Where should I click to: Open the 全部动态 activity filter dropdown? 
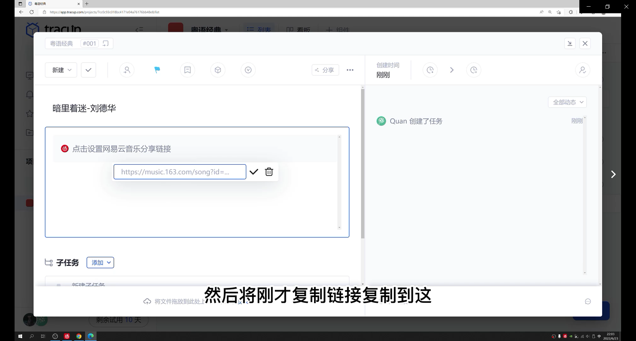pos(567,102)
